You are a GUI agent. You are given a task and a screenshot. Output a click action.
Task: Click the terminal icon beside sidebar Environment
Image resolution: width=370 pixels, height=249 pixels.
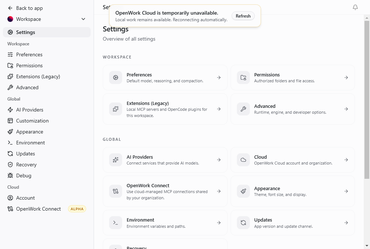(x=10, y=143)
